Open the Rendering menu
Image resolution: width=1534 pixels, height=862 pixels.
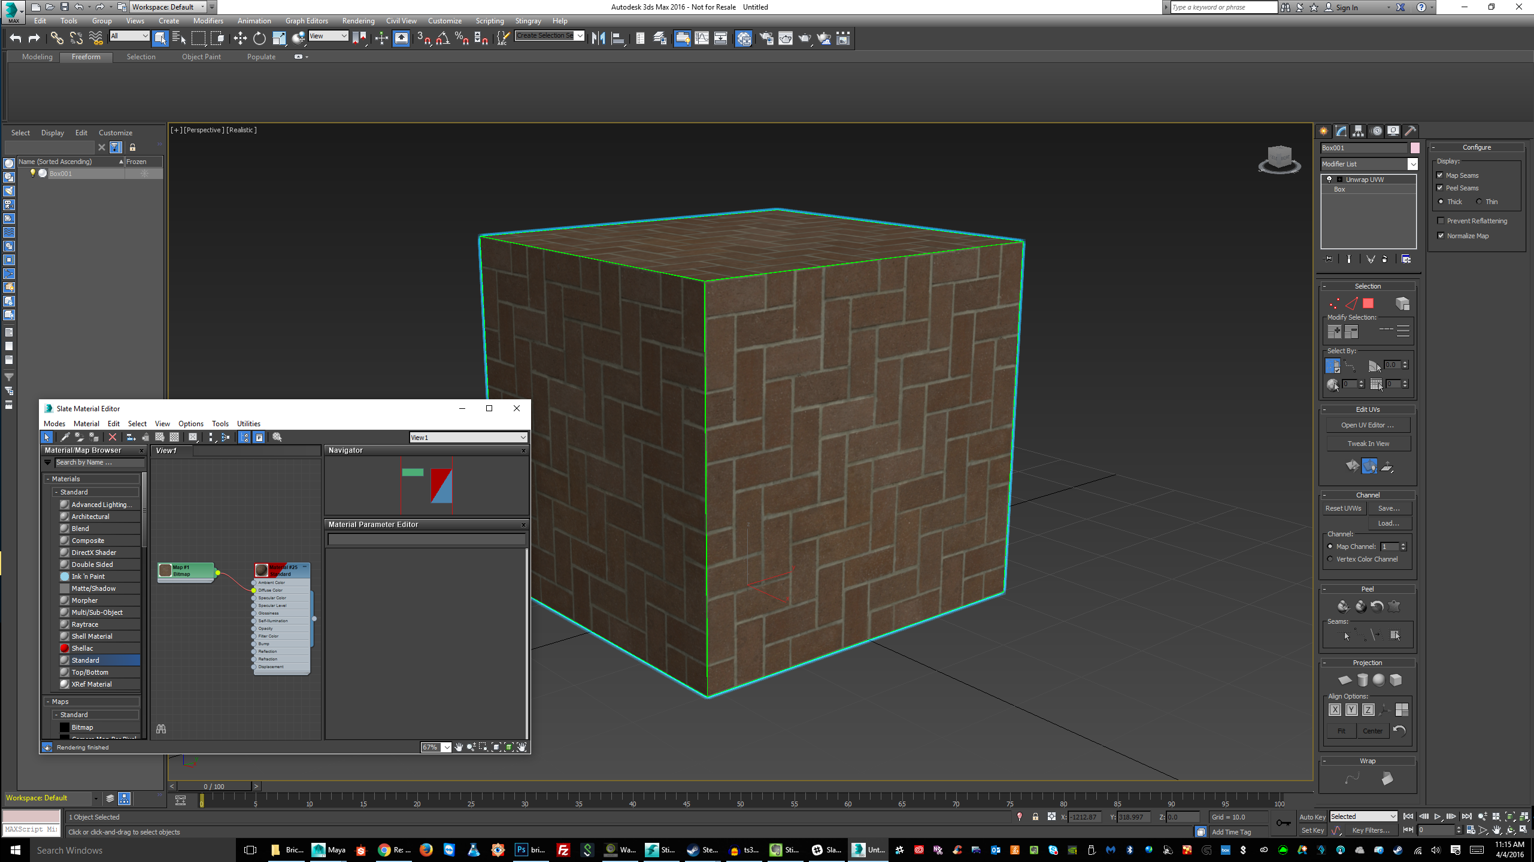(x=358, y=21)
